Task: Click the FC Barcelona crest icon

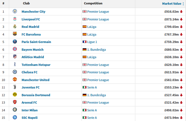Action: coord(15,34)
